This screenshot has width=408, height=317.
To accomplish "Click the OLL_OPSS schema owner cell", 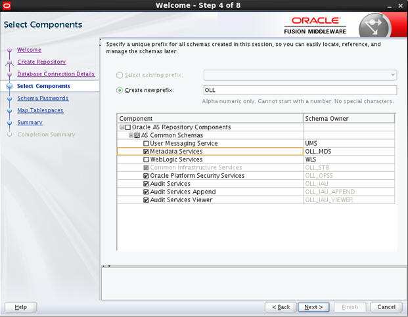I will coord(349,176).
